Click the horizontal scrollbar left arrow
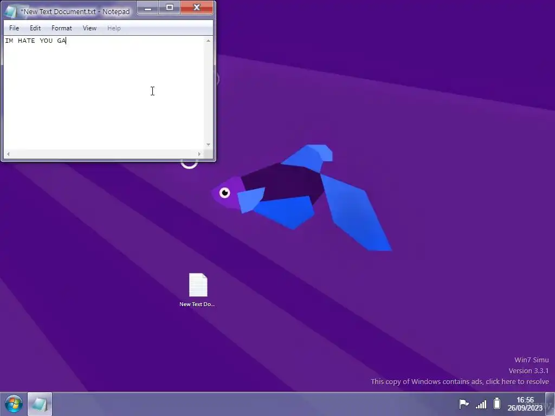 [x=8, y=154]
